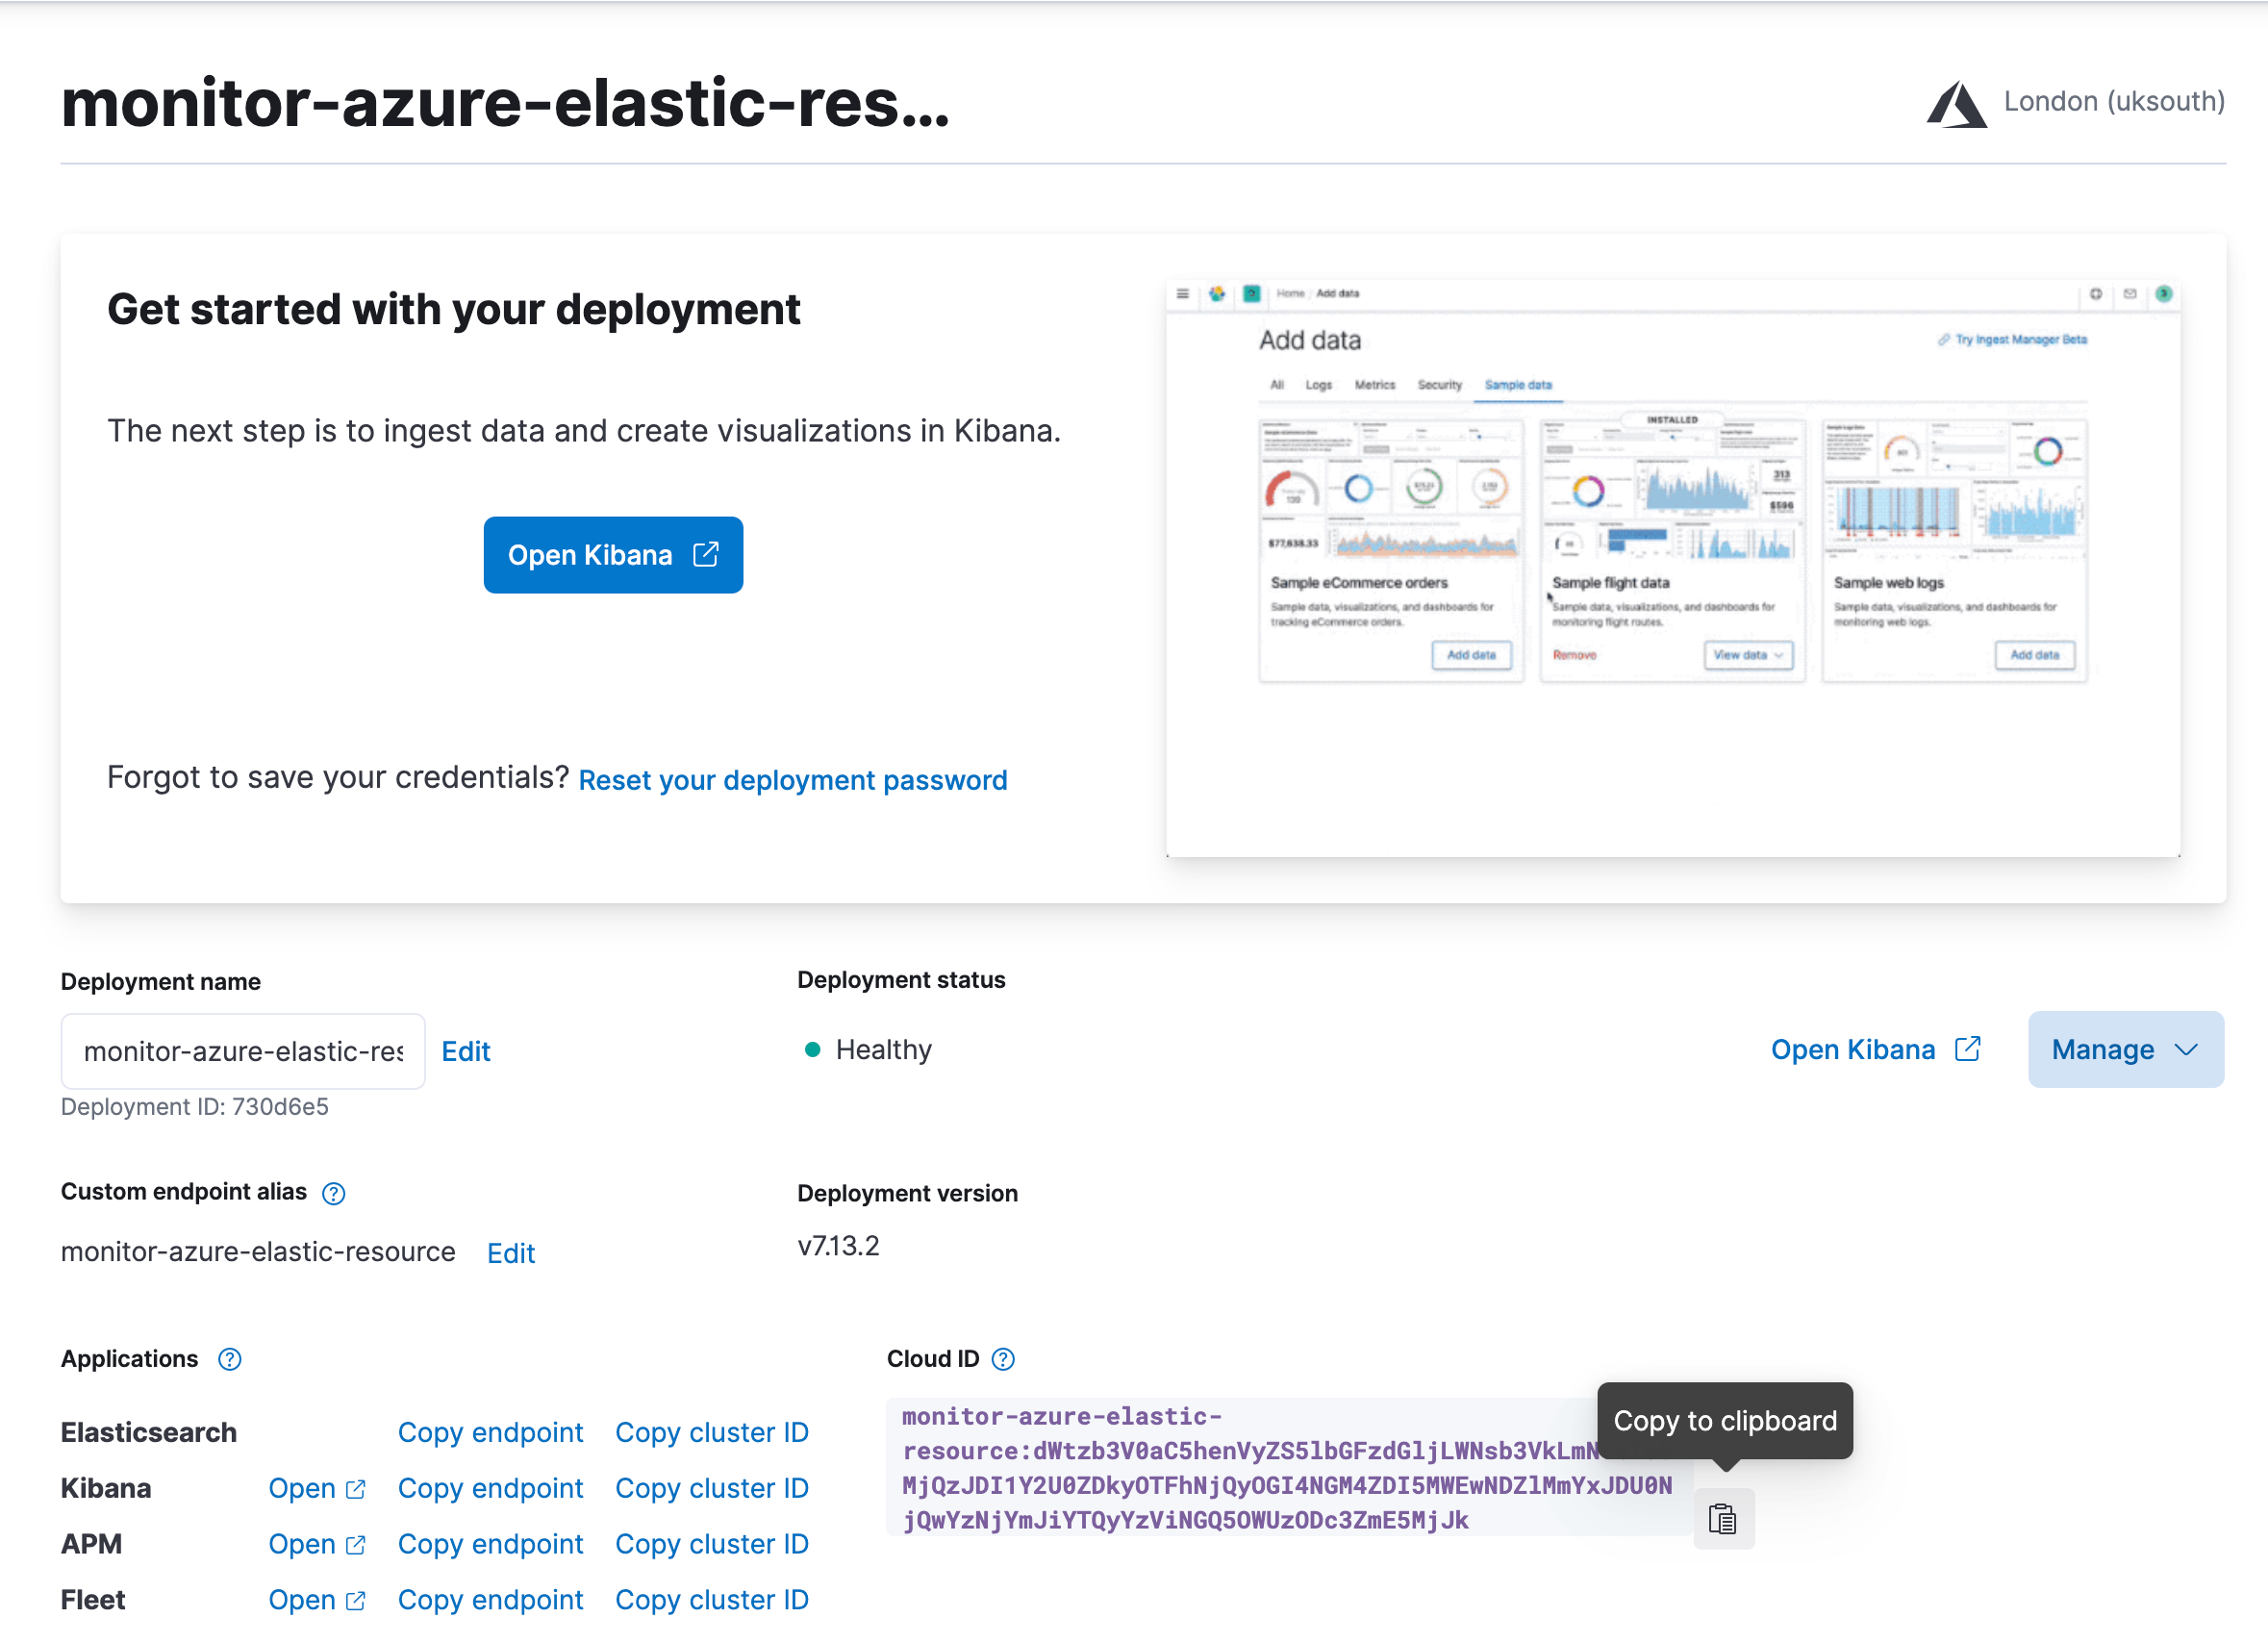Image resolution: width=2268 pixels, height=1643 pixels.
Task: Select the Security tab in Add data
Action: pyautogui.click(x=1440, y=385)
